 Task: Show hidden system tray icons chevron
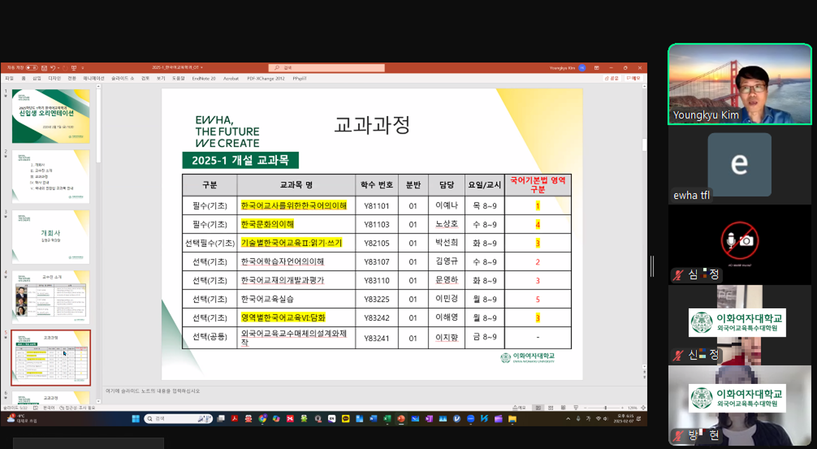[x=568, y=419]
